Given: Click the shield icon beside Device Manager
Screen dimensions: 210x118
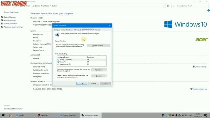Looking at the screenshot, I should point(2,17).
